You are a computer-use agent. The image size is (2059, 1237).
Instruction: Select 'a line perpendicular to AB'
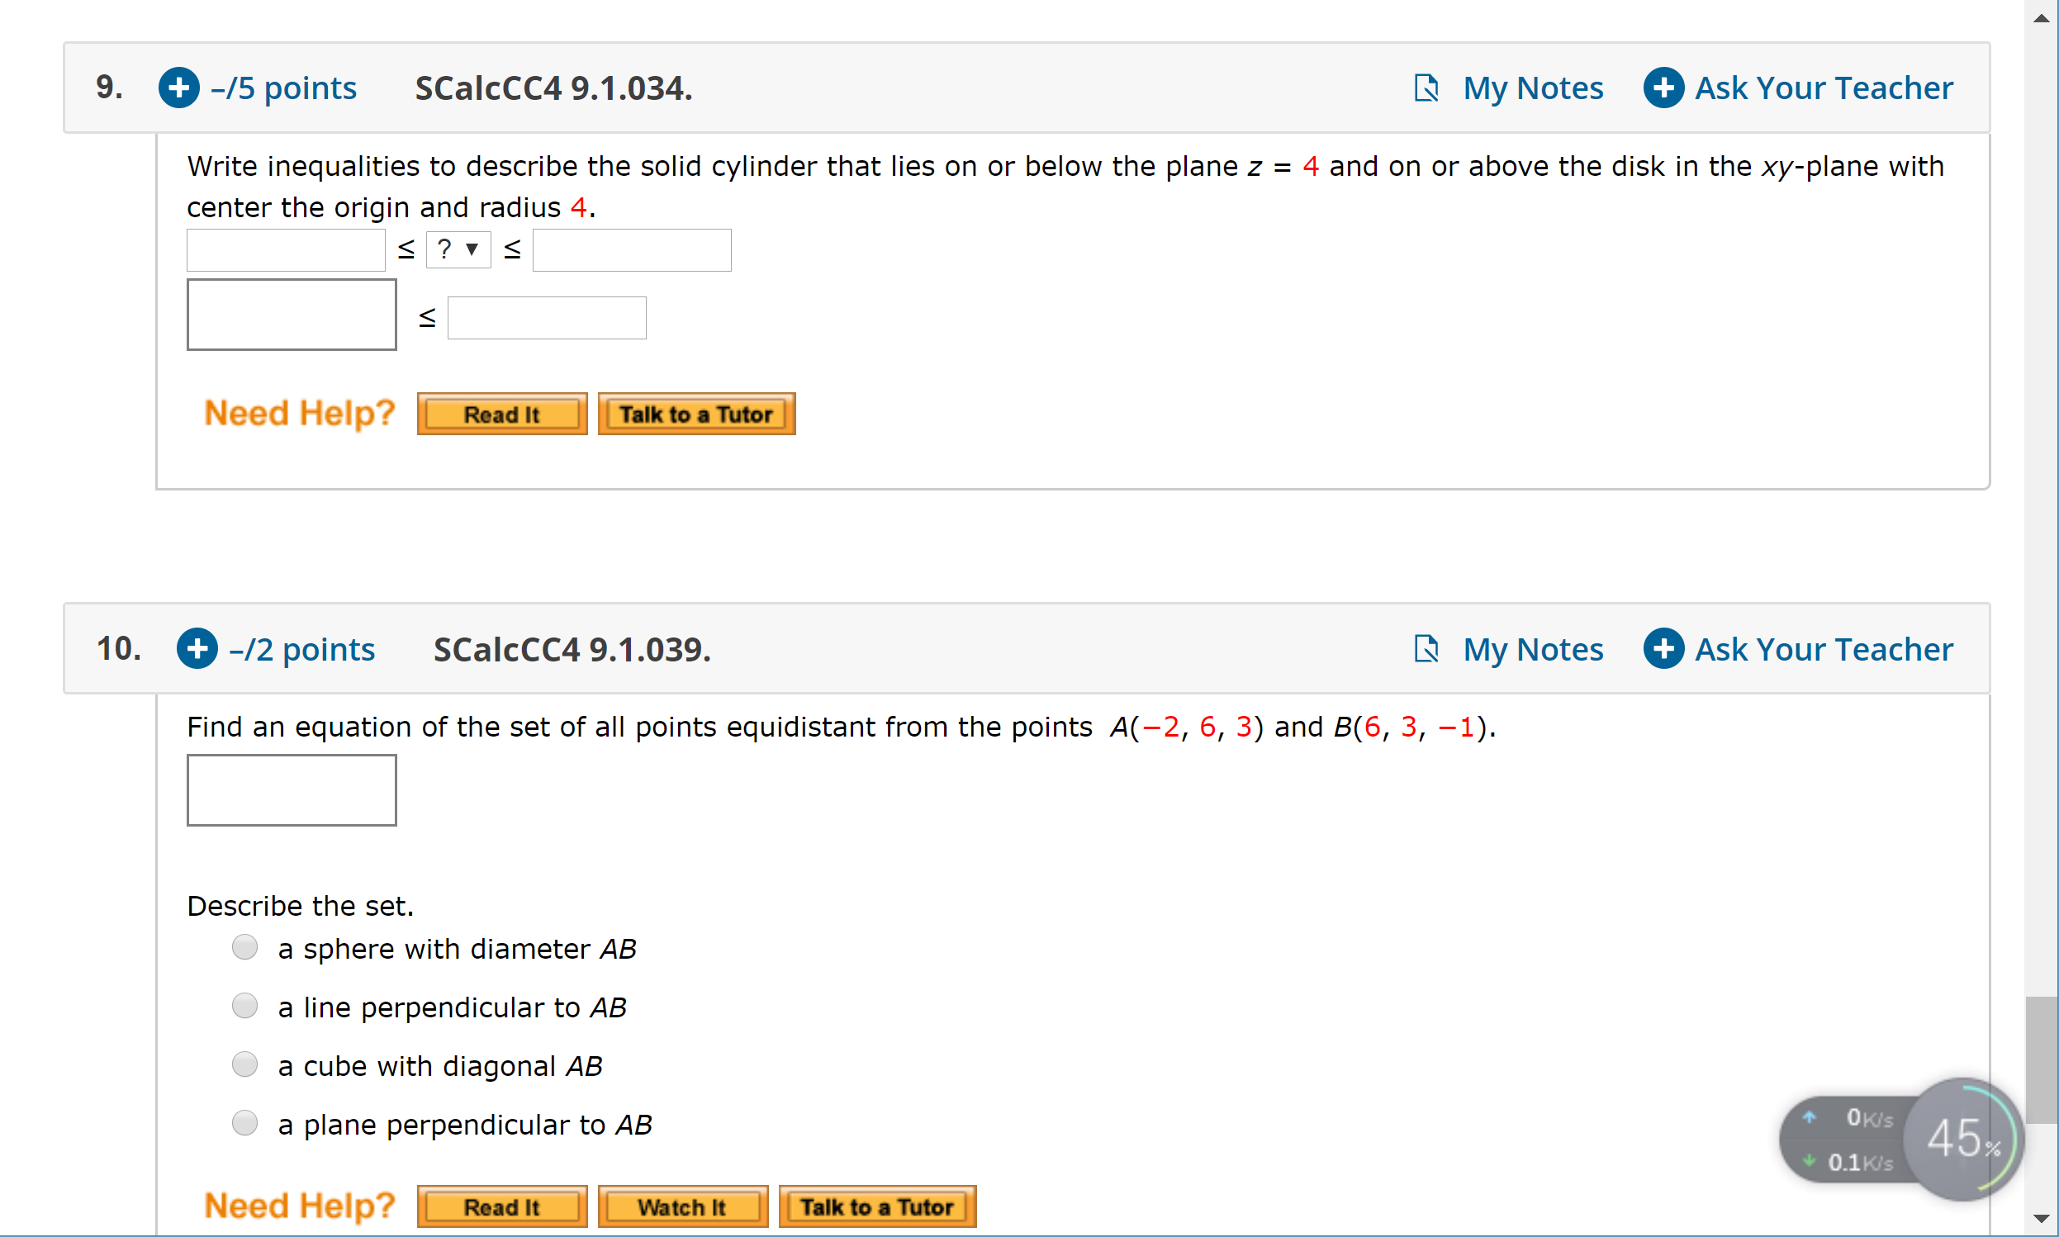(x=244, y=1006)
